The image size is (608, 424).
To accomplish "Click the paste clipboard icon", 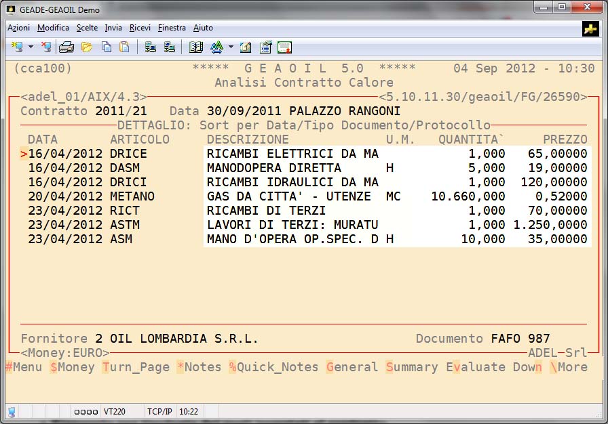I will click(124, 47).
